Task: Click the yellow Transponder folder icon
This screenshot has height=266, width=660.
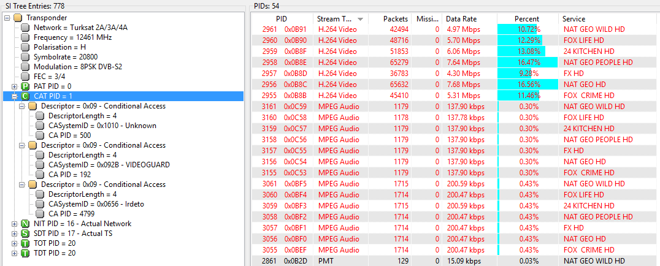Action: [18, 18]
